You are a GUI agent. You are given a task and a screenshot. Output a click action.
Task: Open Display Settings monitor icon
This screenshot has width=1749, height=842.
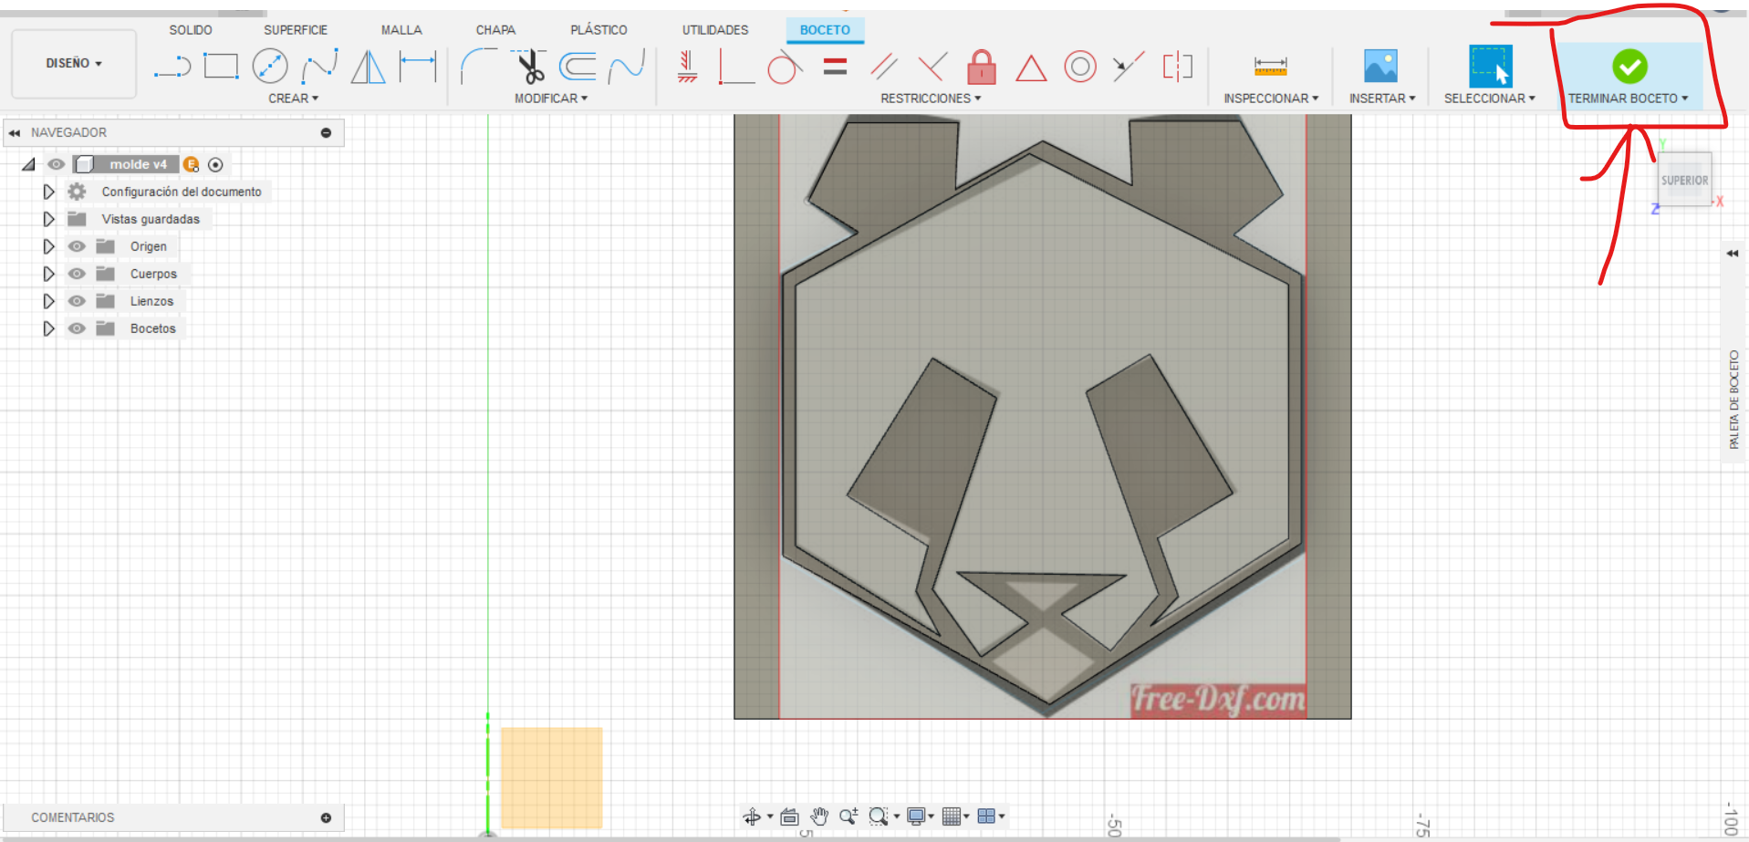[x=916, y=816]
